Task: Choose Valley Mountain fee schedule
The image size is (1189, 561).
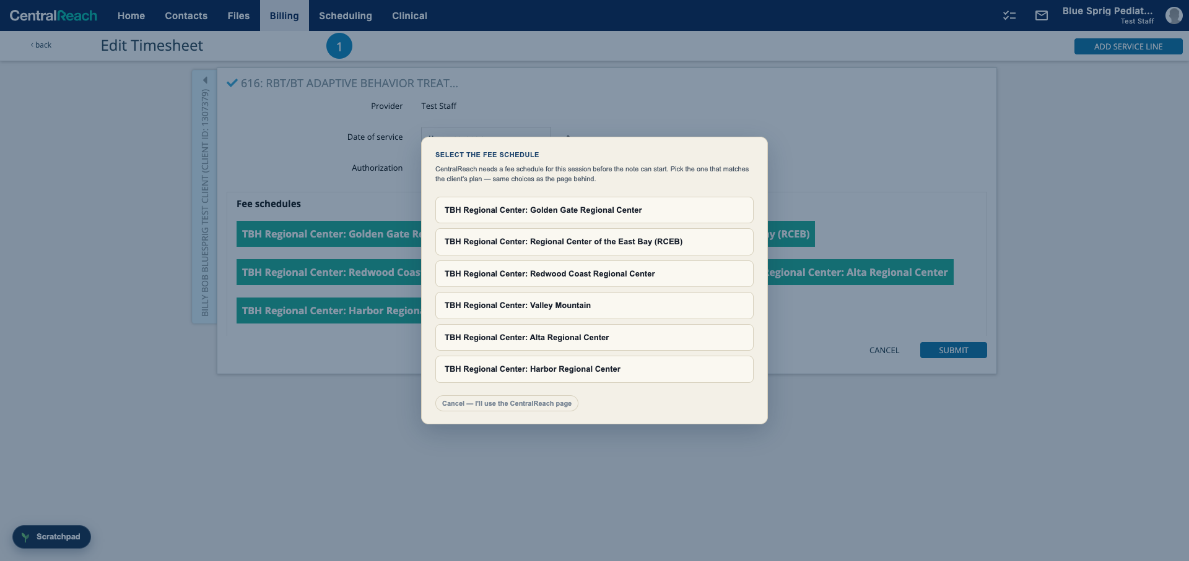Action: tap(594, 306)
